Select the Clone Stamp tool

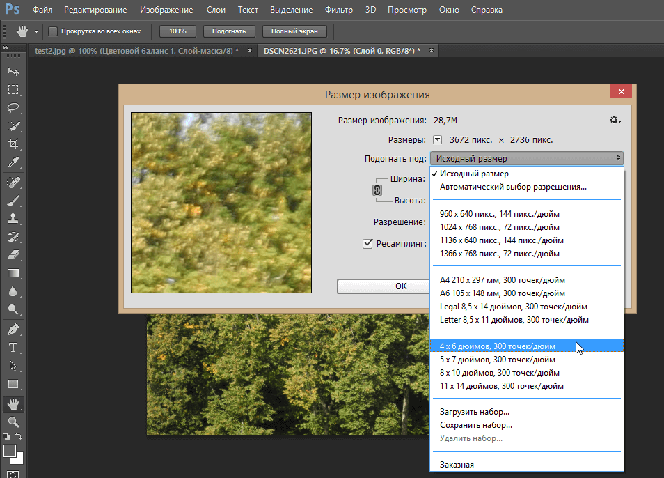tap(13, 218)
